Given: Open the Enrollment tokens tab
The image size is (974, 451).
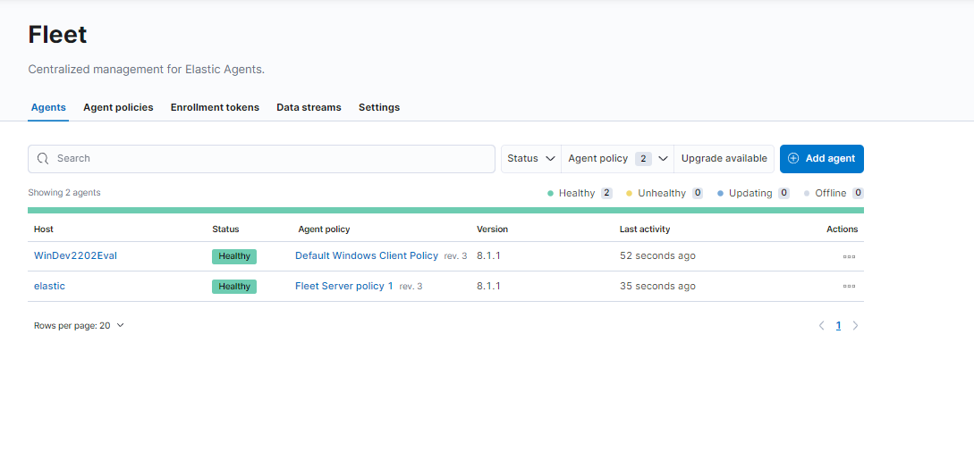Looking at the screenshot, I should tap(215, 107).
